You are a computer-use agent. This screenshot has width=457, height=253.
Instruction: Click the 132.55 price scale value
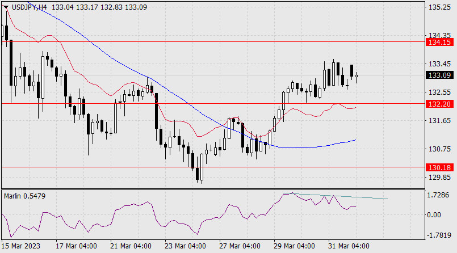pyautogui.click(x=439, y=92)
